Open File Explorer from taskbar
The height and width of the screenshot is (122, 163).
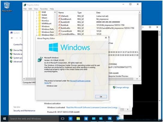tap(78, 119)
